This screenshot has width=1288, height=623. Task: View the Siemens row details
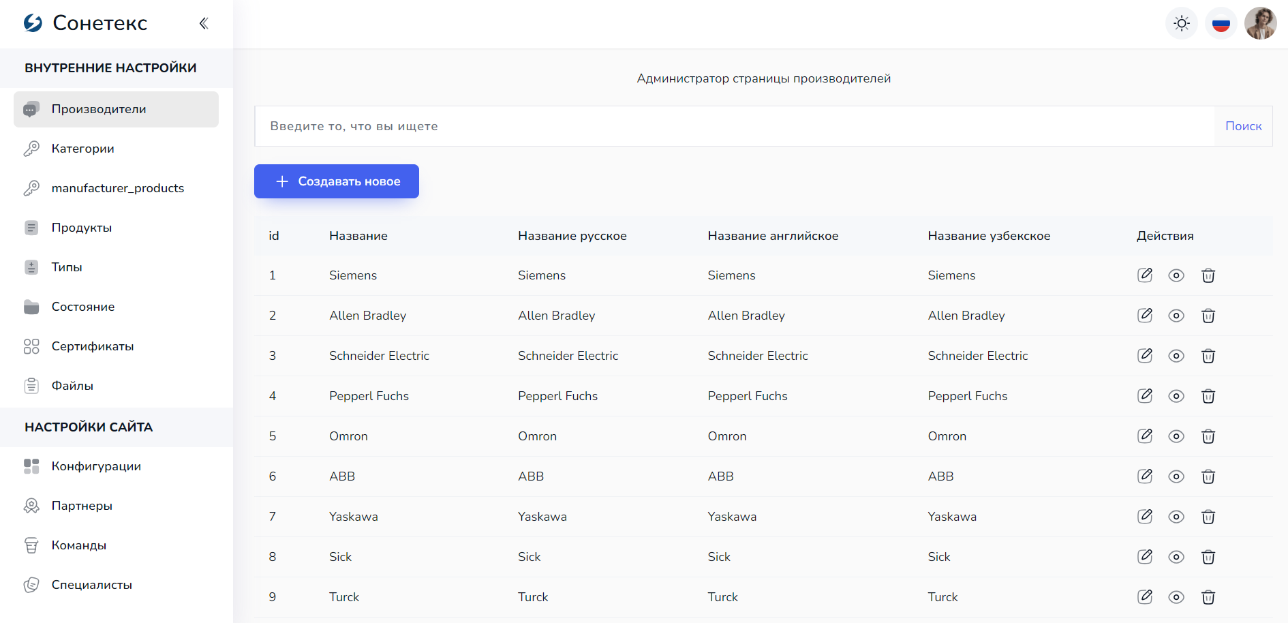(x=1176, y=275)
